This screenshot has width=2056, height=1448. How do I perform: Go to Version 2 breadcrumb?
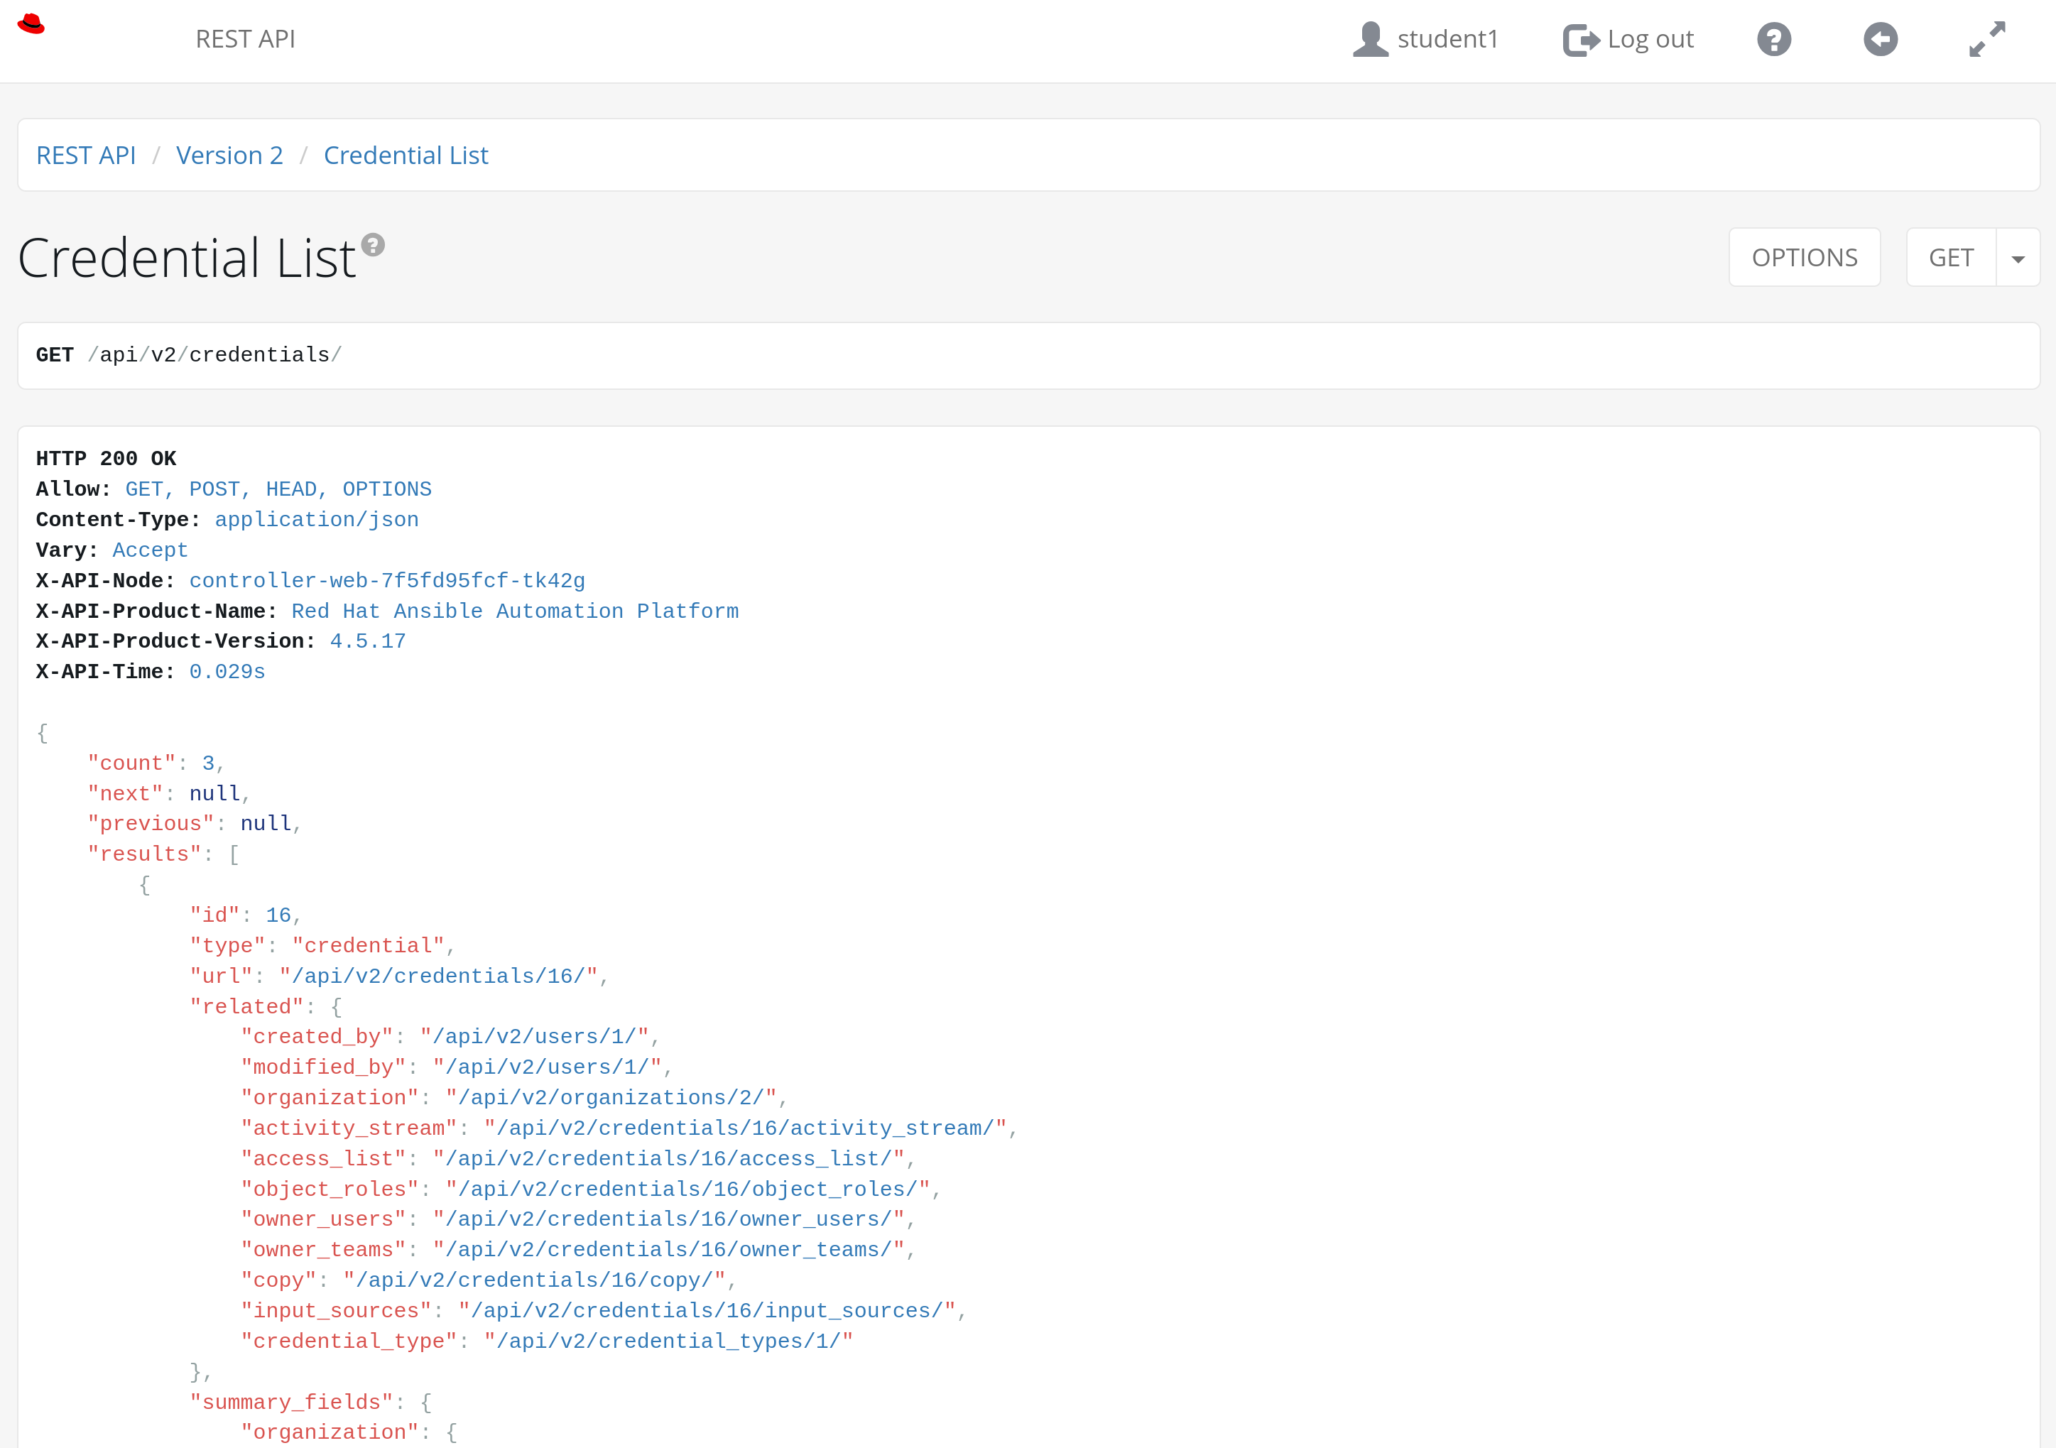[x=229, y=155]
